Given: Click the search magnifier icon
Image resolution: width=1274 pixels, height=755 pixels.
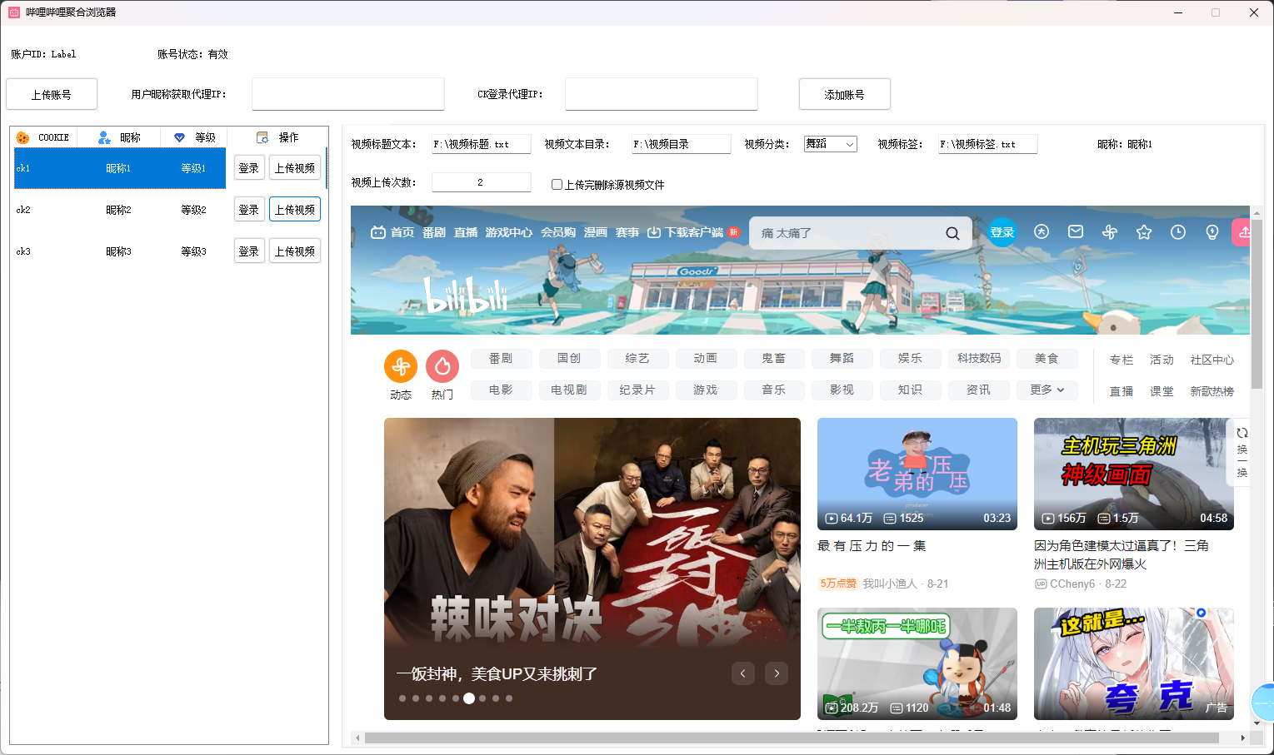Looking at the screenshot, I should 952,234.
